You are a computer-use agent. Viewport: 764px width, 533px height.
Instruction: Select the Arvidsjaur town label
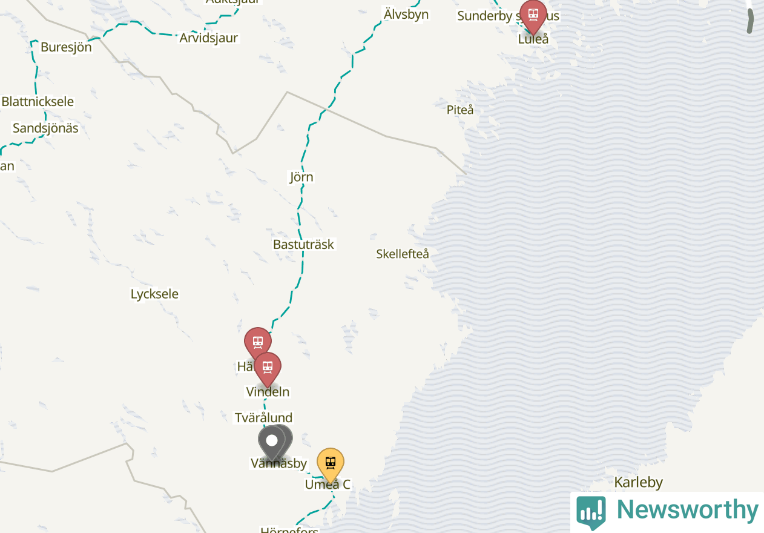(x=208, y=38)
